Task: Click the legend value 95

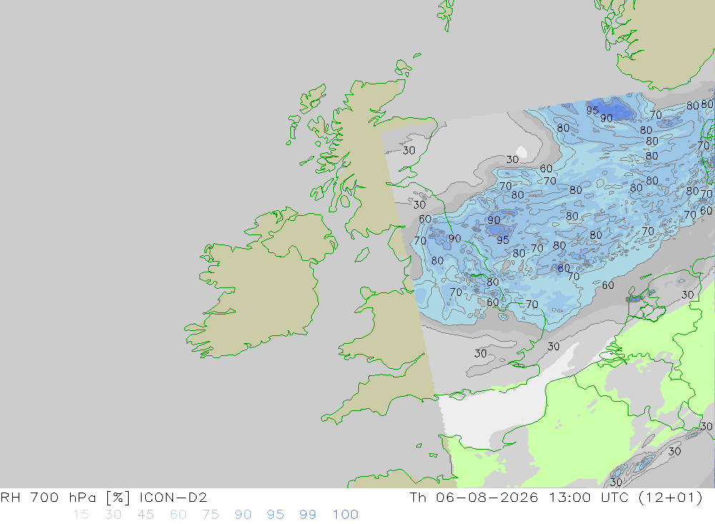Action: (x=275, y=515)
